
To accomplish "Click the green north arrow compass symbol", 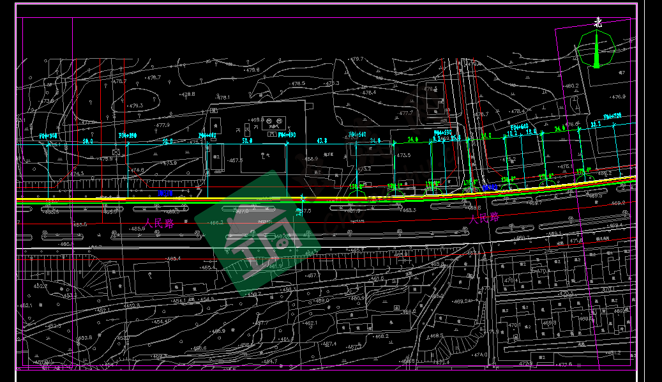I will click(597, 50).
